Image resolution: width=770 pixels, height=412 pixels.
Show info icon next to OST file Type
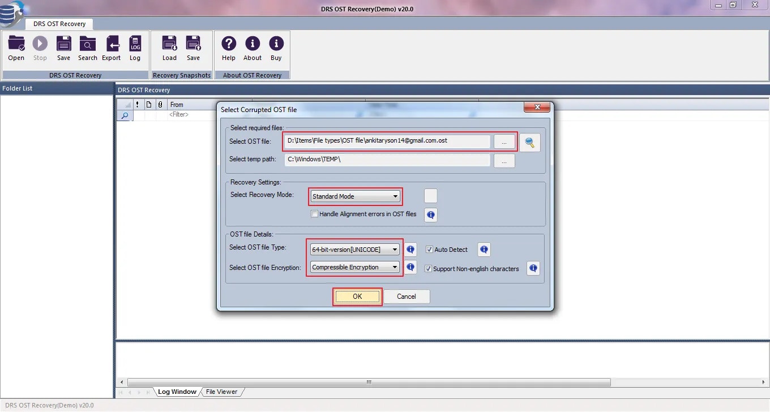[410, 249]
